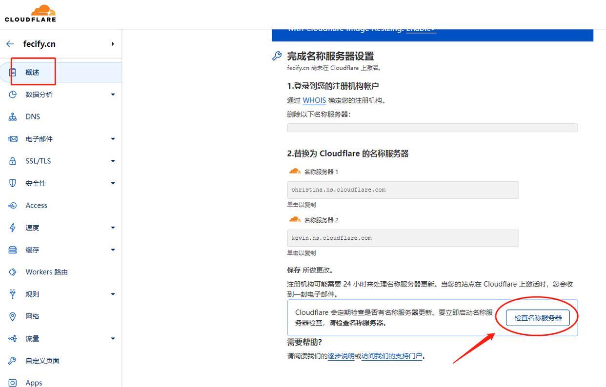Click the Access icon in sidebar

(13, 206)
